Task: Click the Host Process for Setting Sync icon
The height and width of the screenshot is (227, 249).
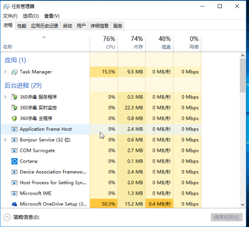Action: (14, 182)
